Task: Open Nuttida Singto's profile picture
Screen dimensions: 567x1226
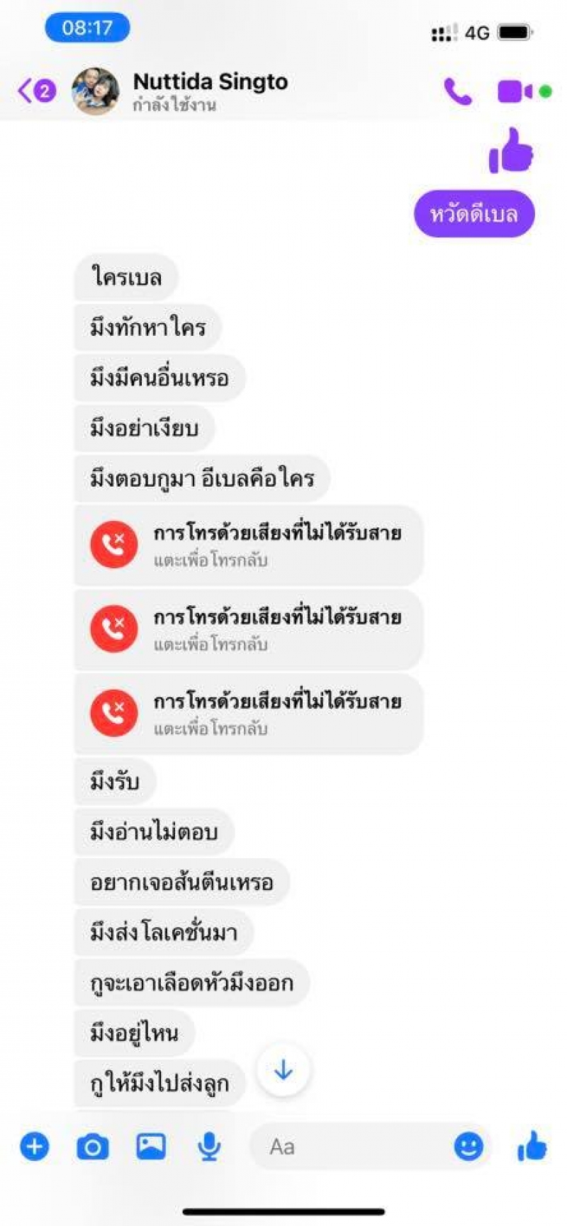Action: [x=95, y=91]
